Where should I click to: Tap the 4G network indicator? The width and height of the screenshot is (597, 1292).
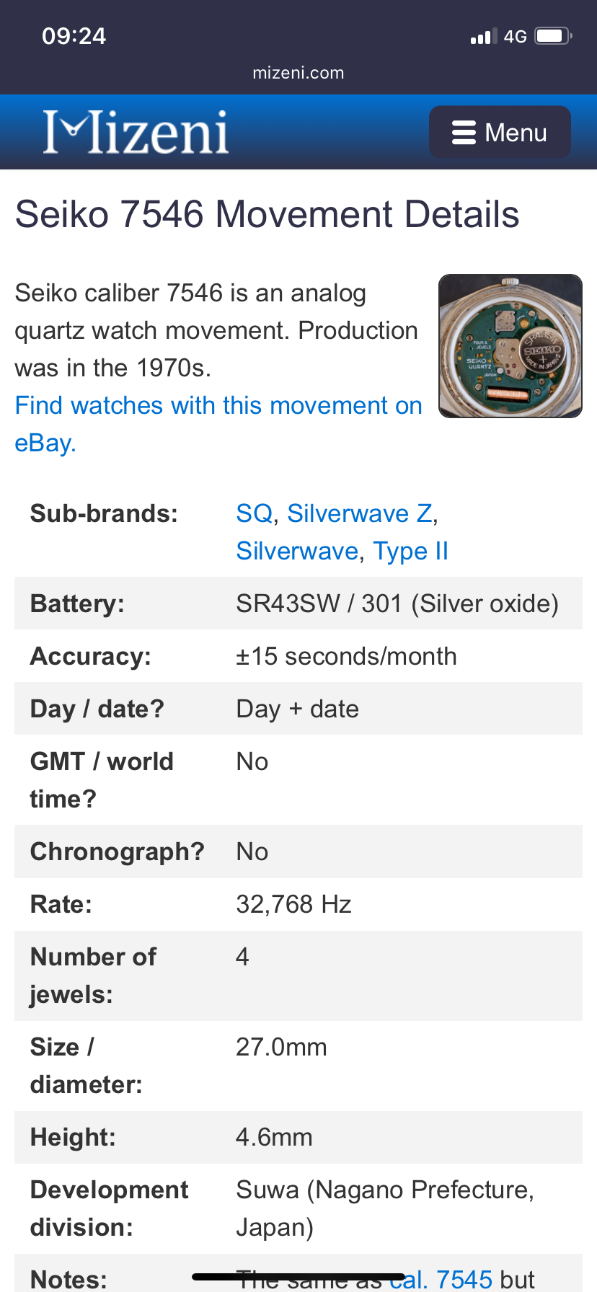point(516,36)
